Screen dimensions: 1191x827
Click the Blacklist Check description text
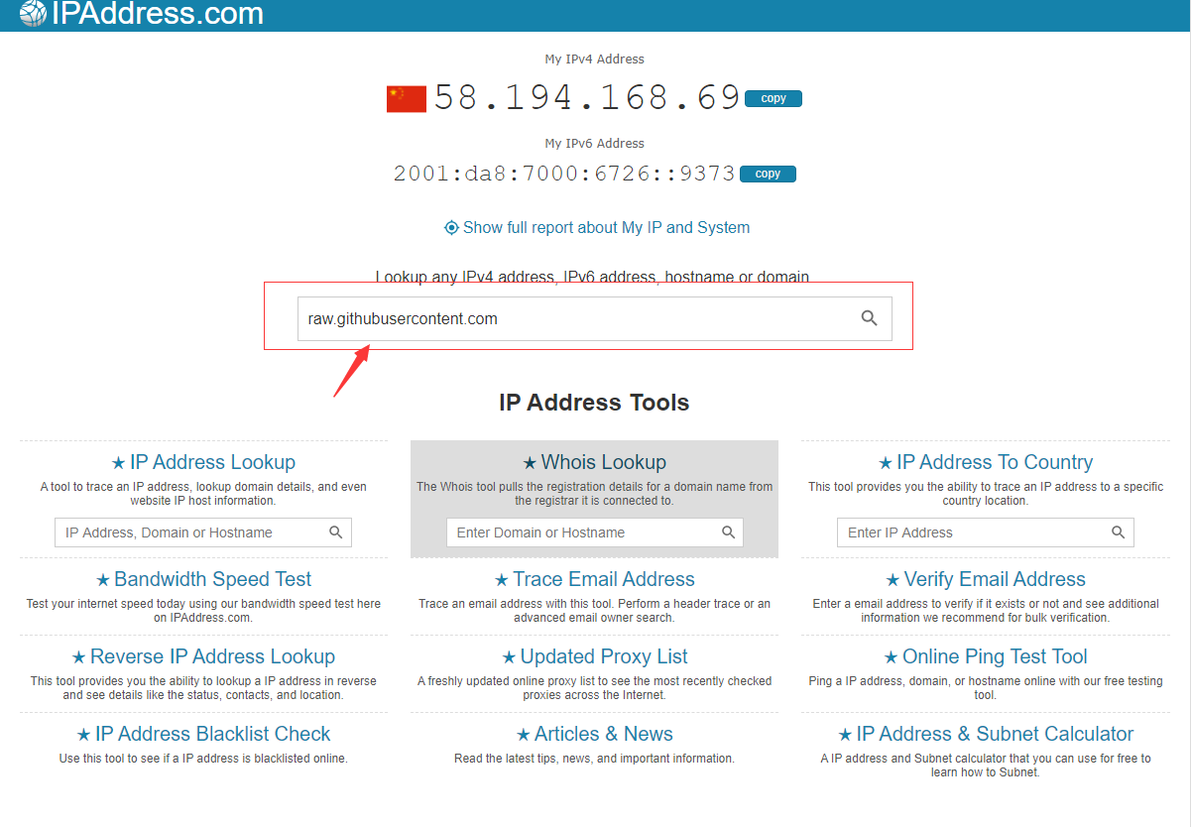coord(203,759)
